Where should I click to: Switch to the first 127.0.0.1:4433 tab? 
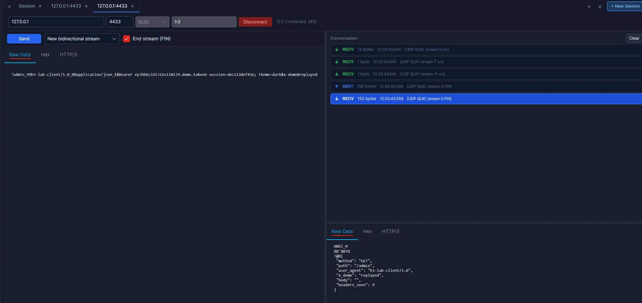[66, 6]
